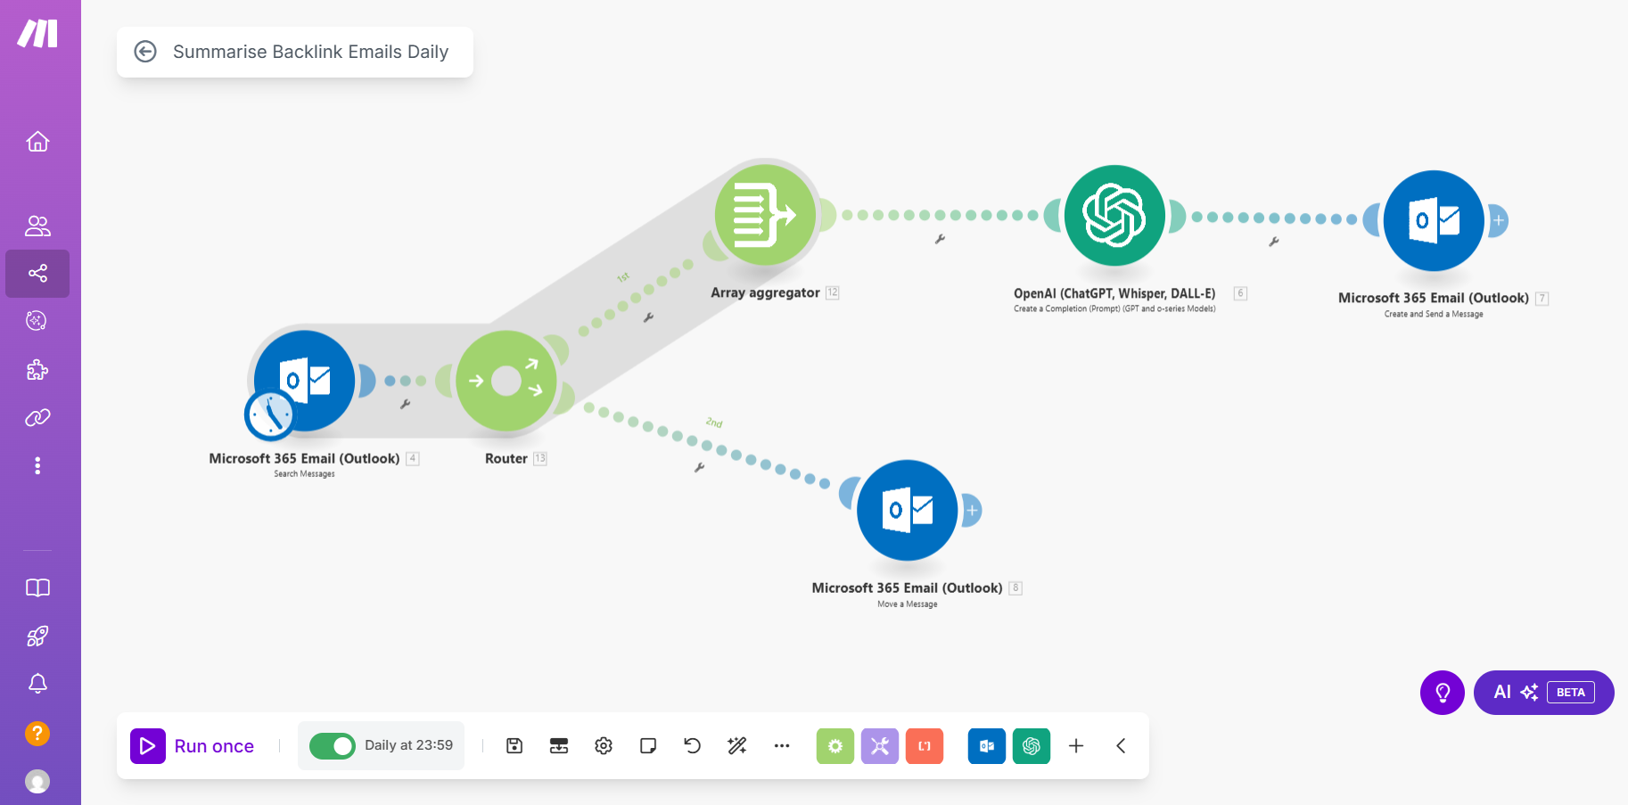The height and width of the screenshot is (805, 1628).
Task: Open the Outlook Create and Send a Message module
Action: (1434, 220)
